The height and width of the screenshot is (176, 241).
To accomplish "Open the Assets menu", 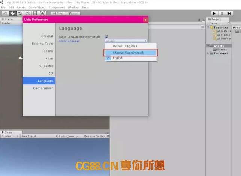I will (21, 7).
